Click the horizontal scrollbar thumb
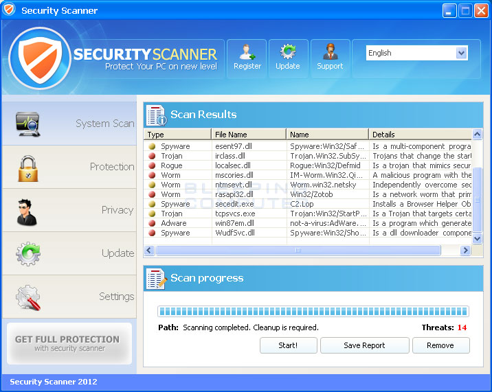492x392 pixels. pos(298,251)
